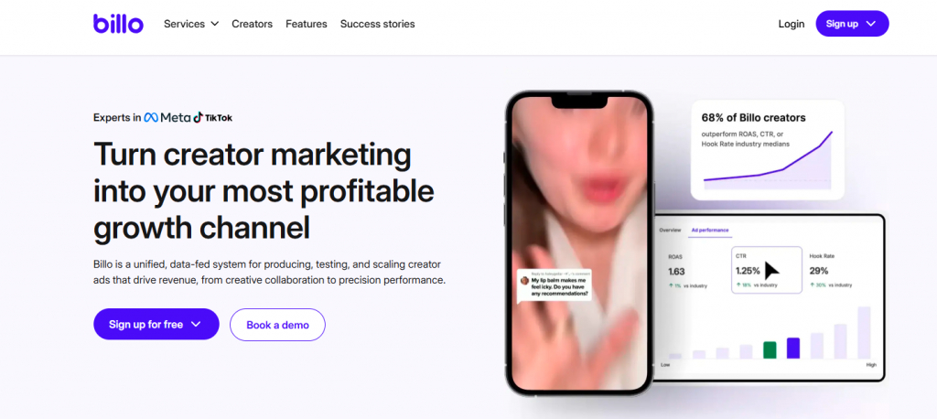Click the Meta logo icon
This screenshot has width=937, height=419.
151,118
